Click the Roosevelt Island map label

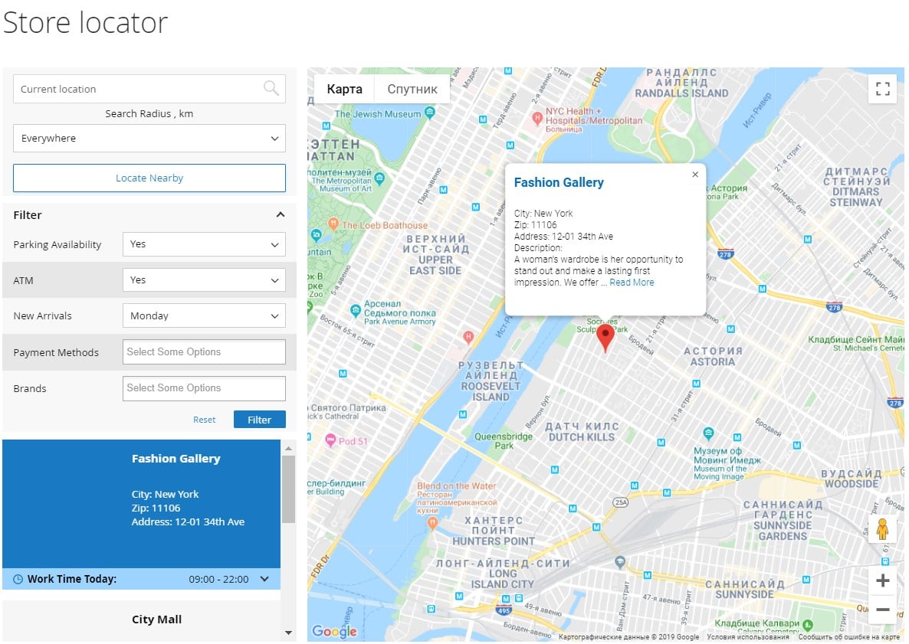pos(491,381)
